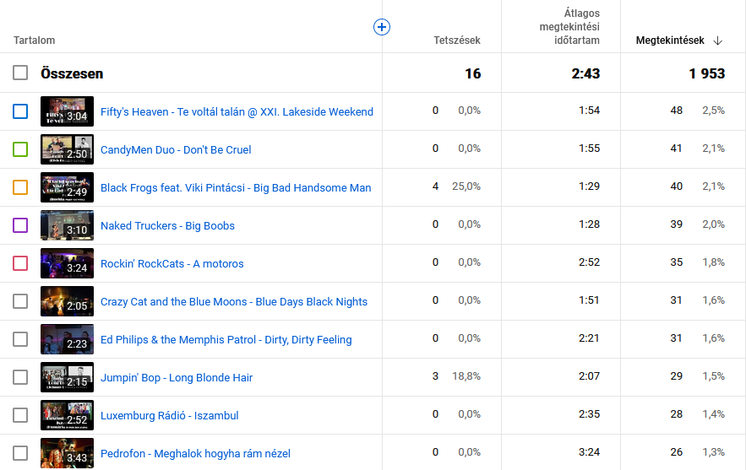
Task: Click the blue plus add-metric icon
Action: point(382,28)
